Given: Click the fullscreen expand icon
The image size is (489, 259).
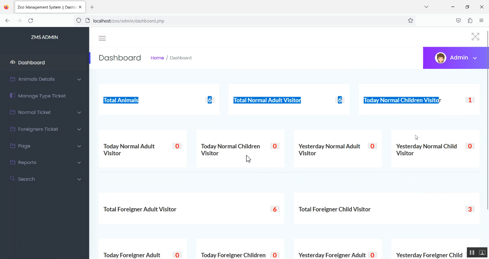Looking at the screenshot, I should click(x=475, y=37).
